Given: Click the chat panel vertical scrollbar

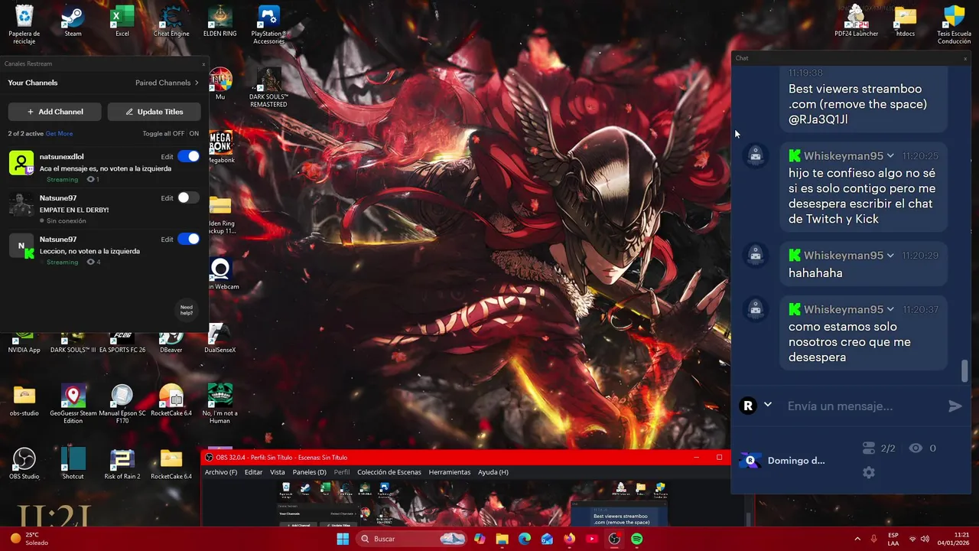Looking at the screenshot, I should pyautogui.click(x=964, y=371).
